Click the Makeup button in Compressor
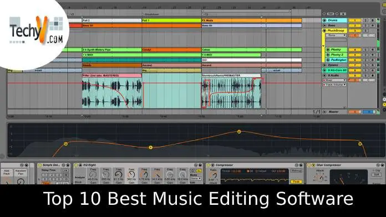The image size is (386, 217). (296, 170)
